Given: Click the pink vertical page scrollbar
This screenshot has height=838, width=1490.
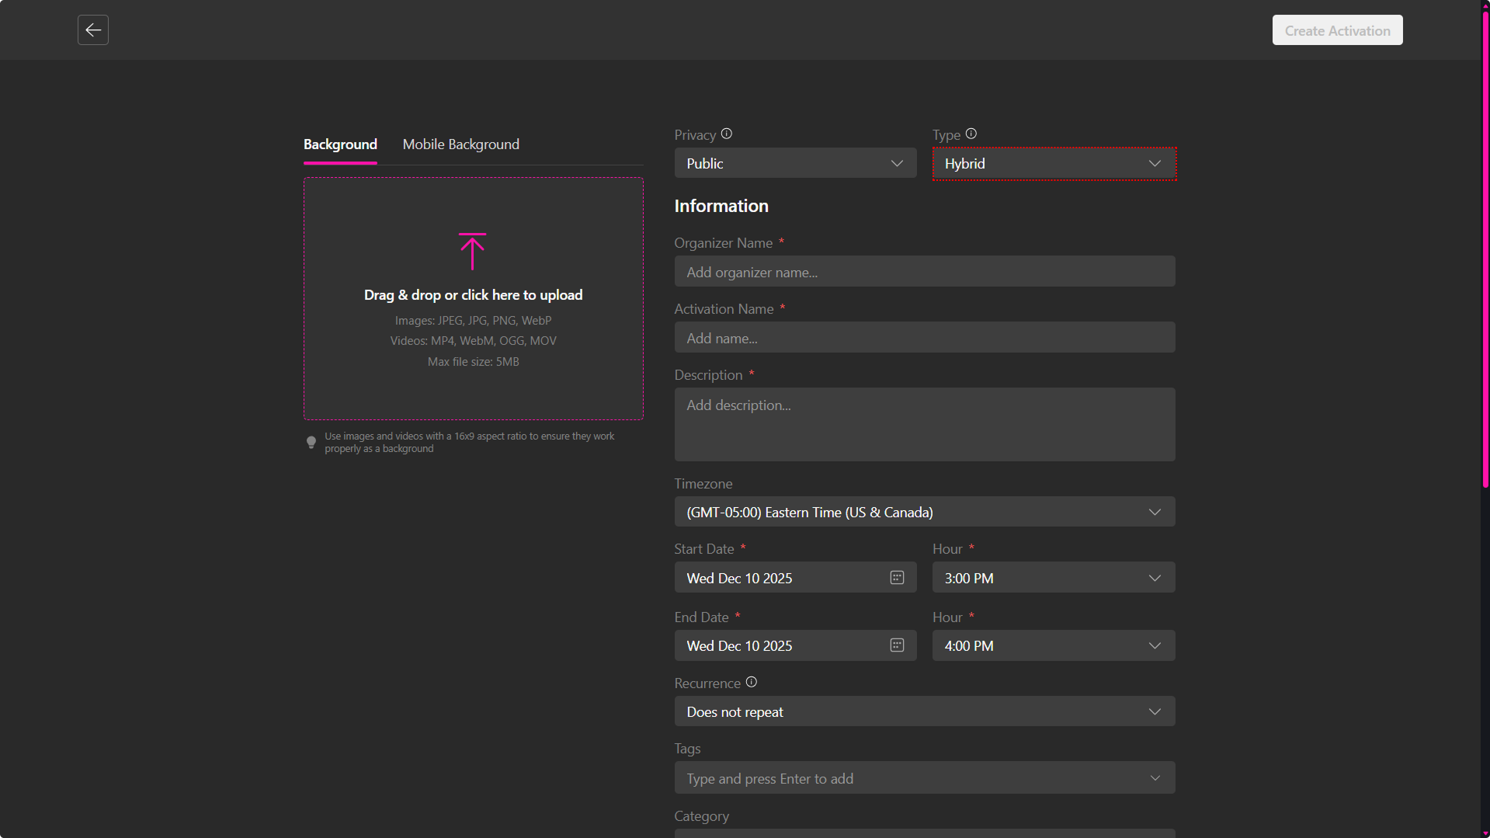Looking at the screenshot, I should coord(1485,249).
